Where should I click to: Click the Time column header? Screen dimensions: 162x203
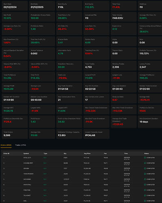click(126, 153)
